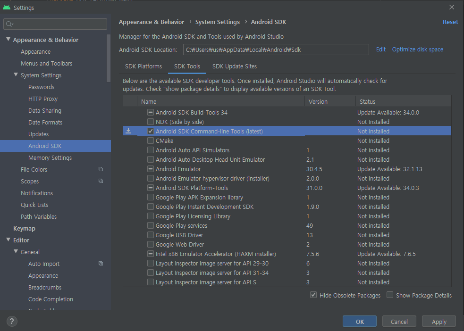Check Layout Inspector image server for API S
464x331 pixels.
(x=151, y=282)
